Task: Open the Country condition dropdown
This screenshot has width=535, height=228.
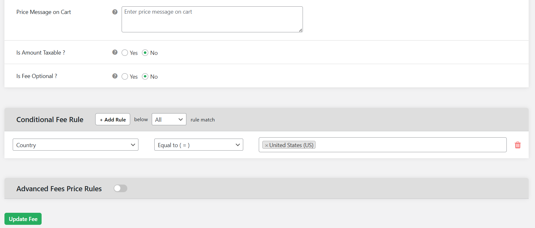Action: 76,145
